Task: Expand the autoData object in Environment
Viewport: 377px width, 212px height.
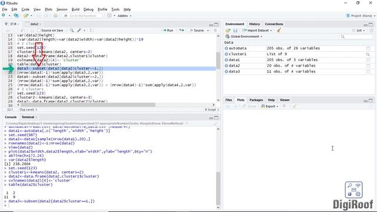Action: [226, 48]
